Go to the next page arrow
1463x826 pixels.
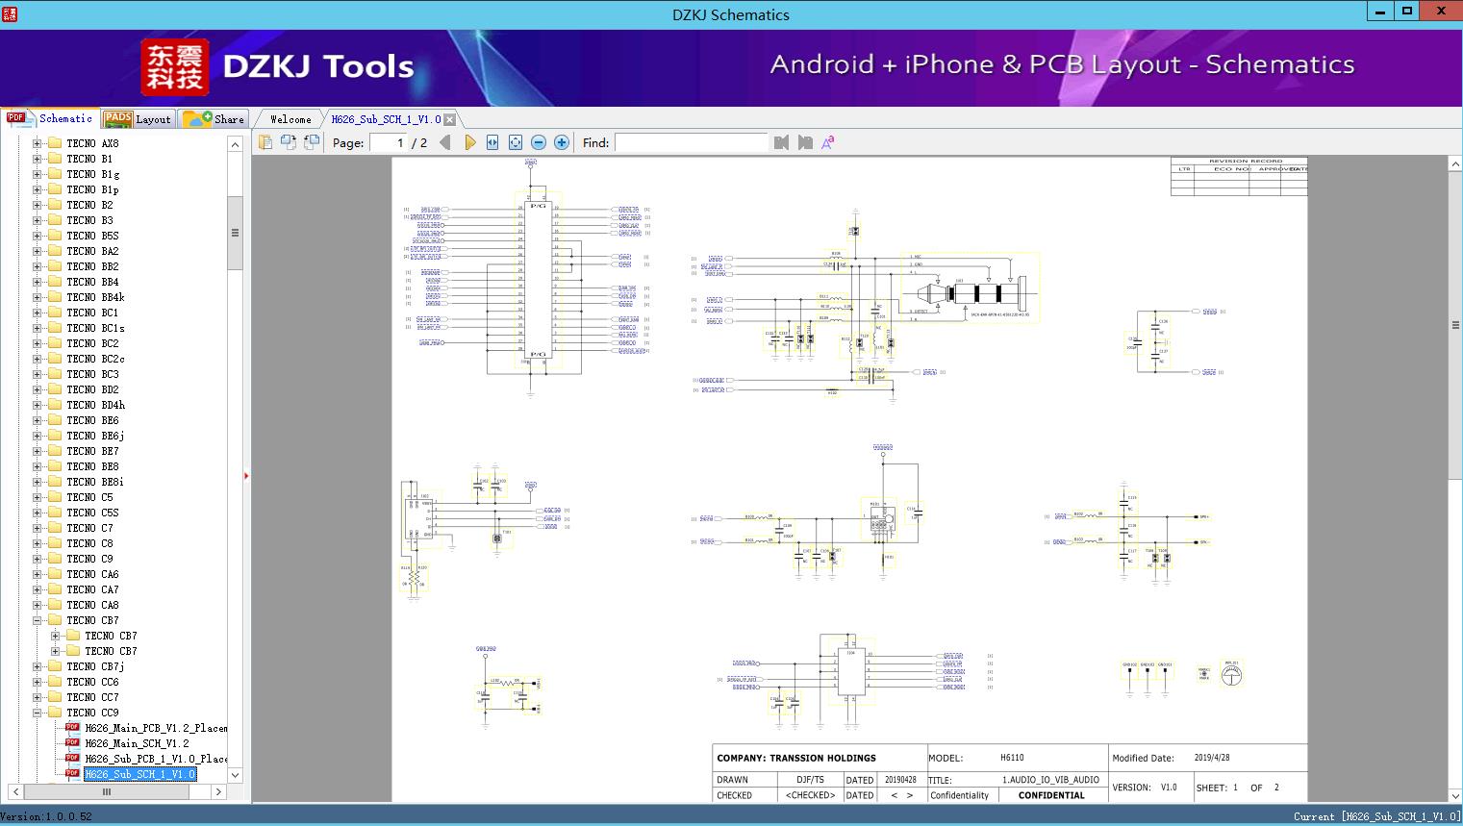tap(469, 142)
